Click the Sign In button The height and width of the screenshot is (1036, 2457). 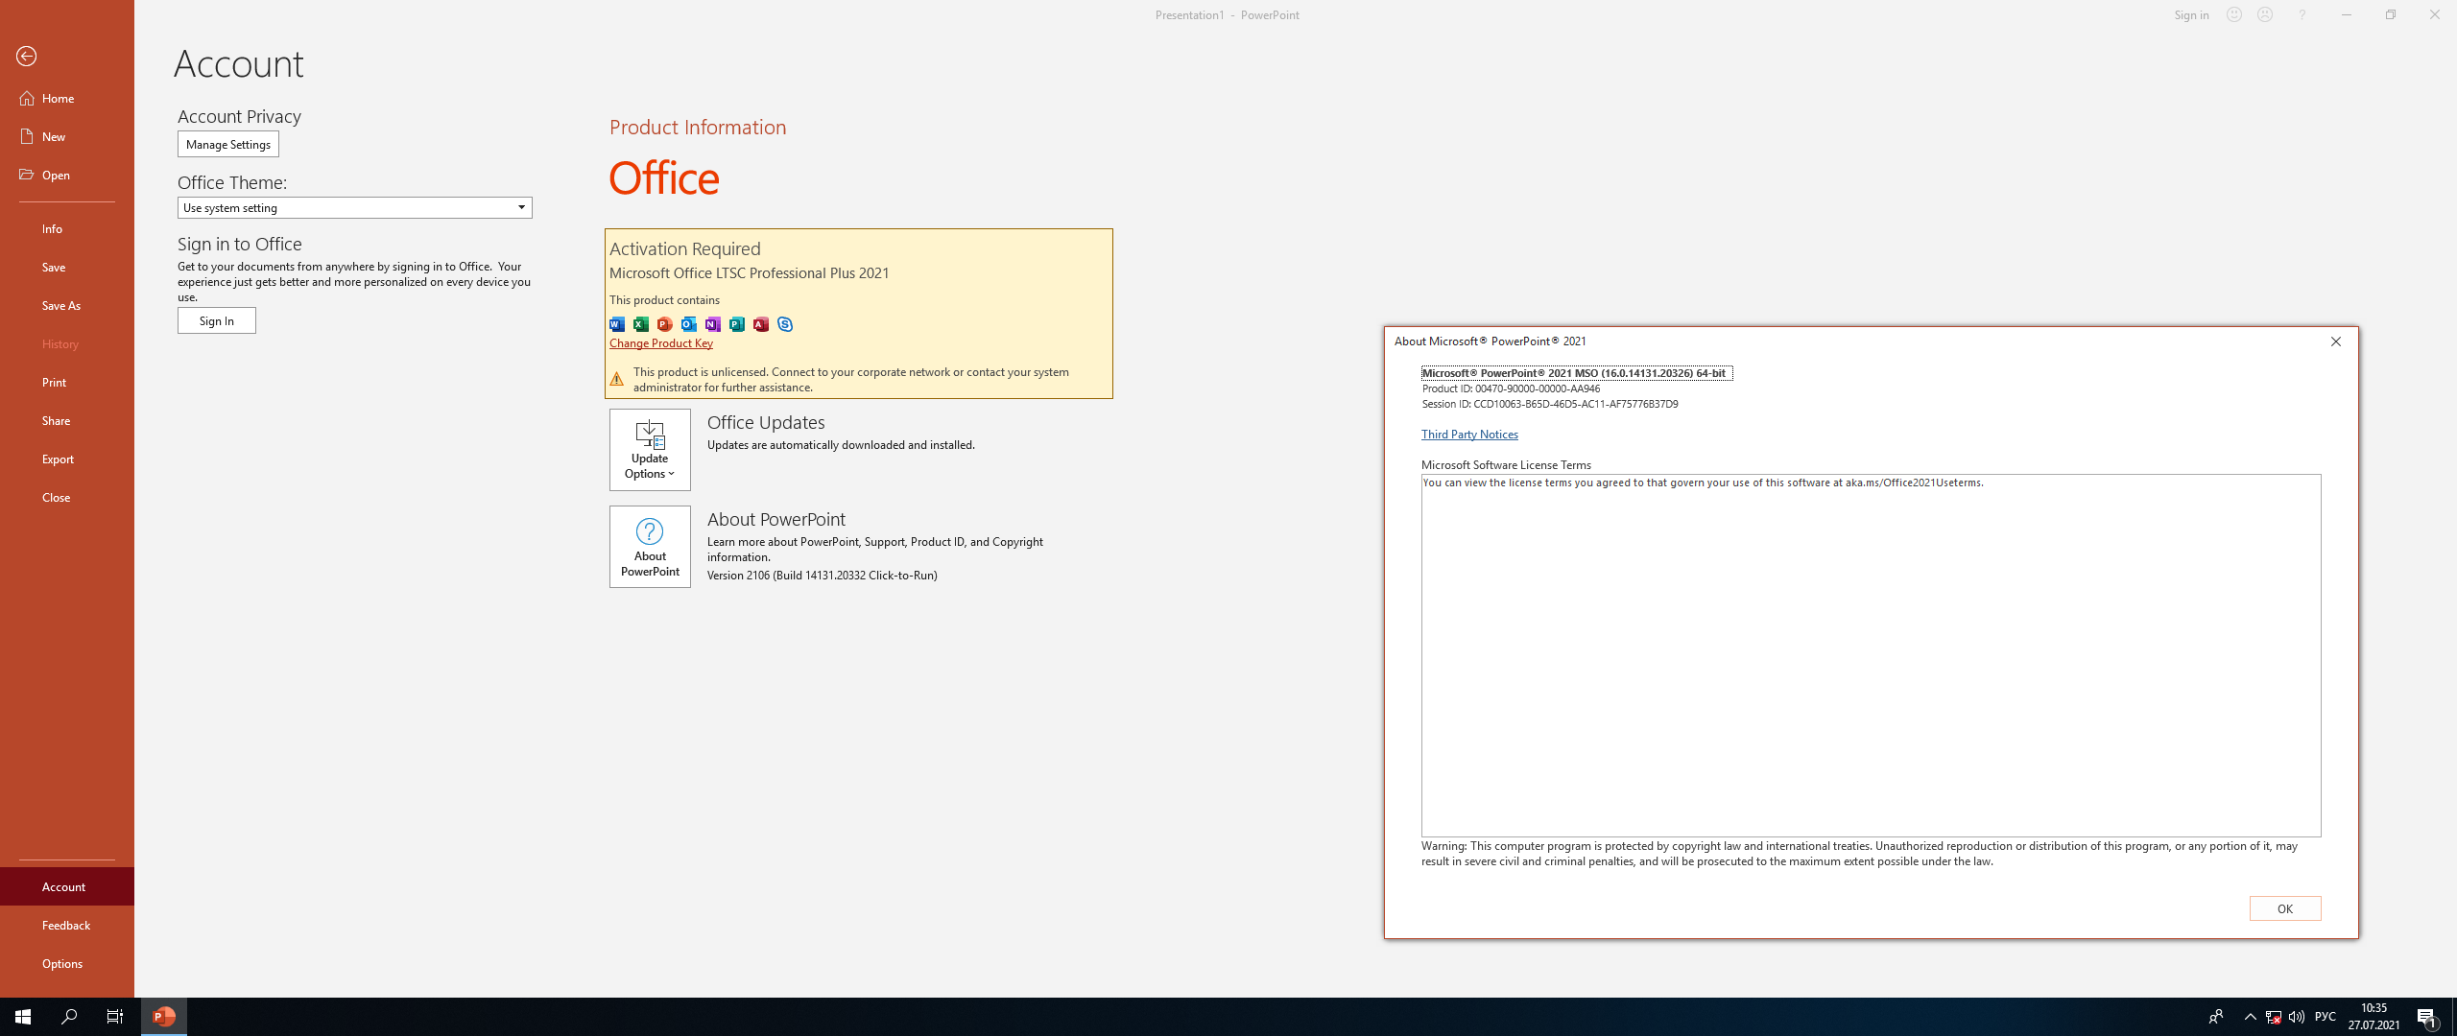(x=217, y=320)
